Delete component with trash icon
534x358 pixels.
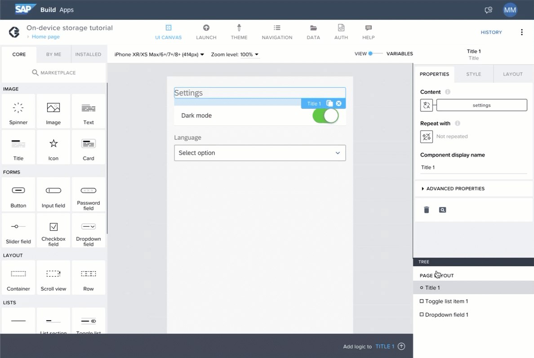(x=427, y=210)
